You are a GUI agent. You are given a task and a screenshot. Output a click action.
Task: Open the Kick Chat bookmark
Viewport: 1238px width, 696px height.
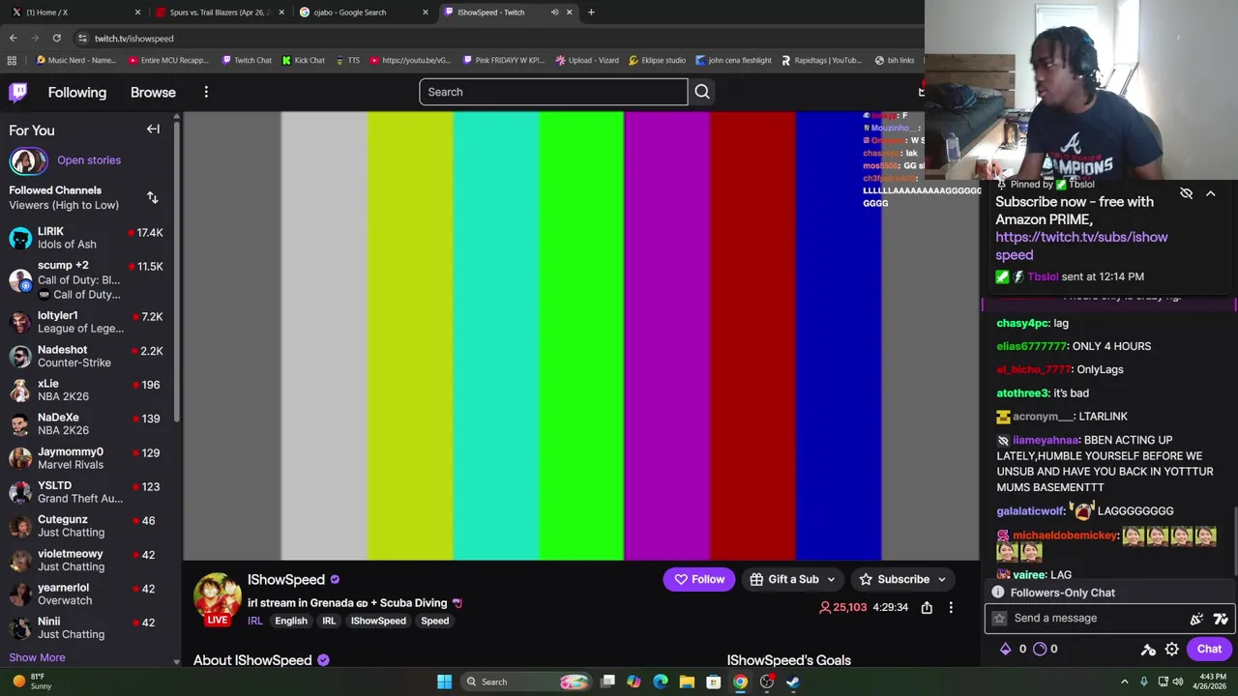pyautogui.click(x=303, y=60)
